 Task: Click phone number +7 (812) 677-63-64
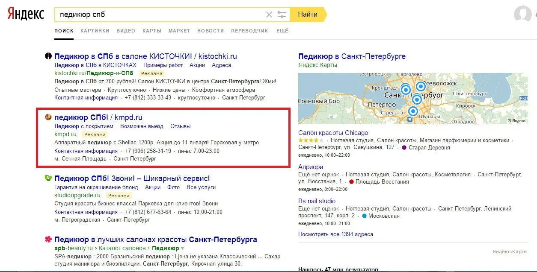(x=148, y=212)
